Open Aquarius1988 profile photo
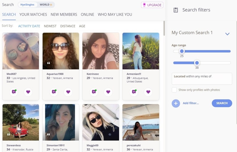This screenshot has height=152, width=237. [61, 51]
